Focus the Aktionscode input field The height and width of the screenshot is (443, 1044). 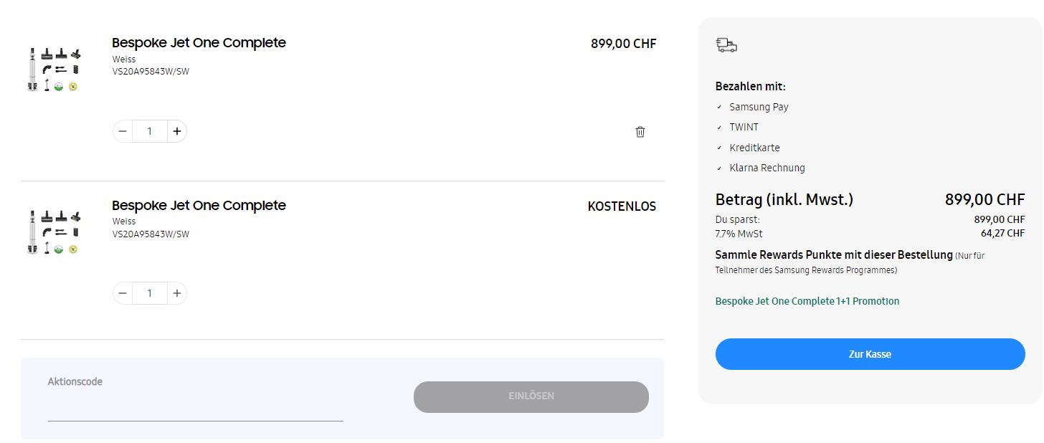pyautogui.click(x=195, y=409)
